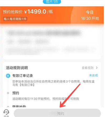
Task: Tap the 11:30开始预约 description text
Action: point(46,99)
